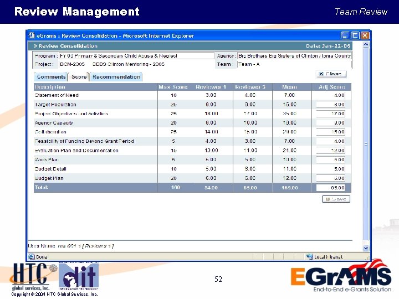399x299 pixels.
Task: Select the Target Population row label
Action: [x=55, y=105]
